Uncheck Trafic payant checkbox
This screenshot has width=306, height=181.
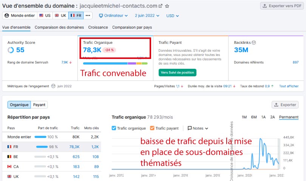tap(152, 128)
